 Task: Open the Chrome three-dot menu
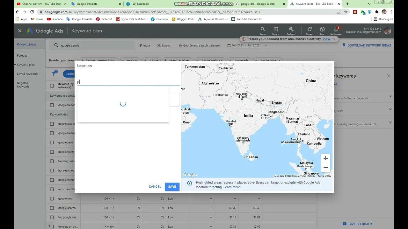coord(392,12)
